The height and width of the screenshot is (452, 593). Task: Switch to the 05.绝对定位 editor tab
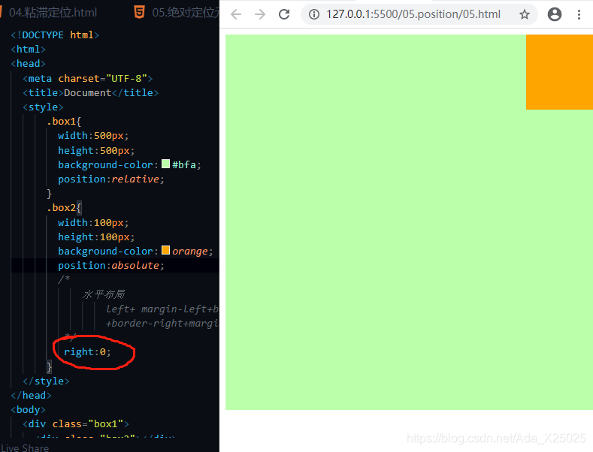pyautogui.click(x=186, y=13)
